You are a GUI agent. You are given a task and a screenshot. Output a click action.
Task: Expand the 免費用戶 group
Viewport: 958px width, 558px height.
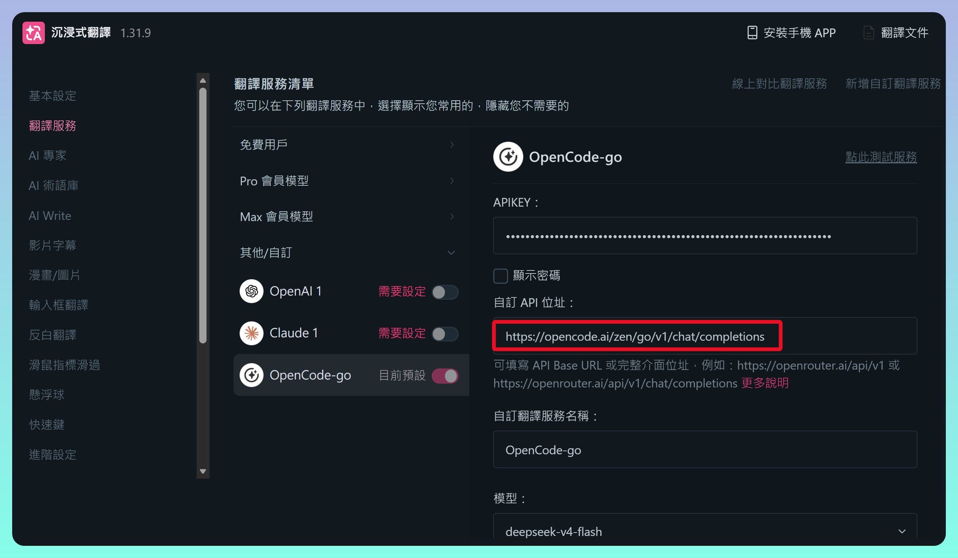click(348, 144)
